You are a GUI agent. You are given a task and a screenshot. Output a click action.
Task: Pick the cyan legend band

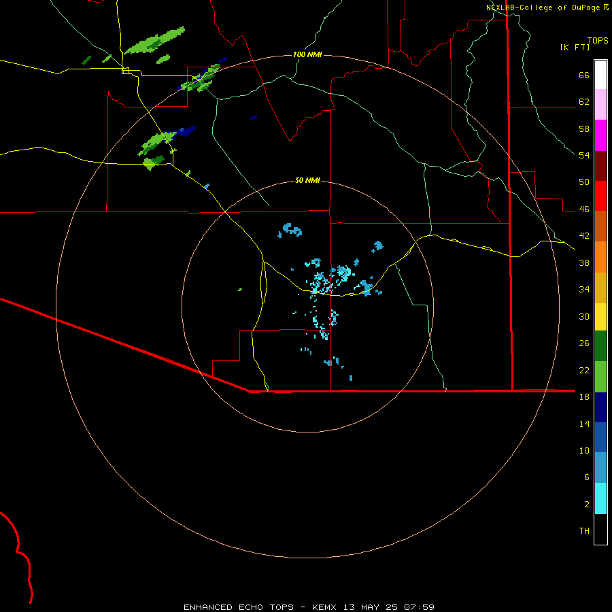coord(600,498)
